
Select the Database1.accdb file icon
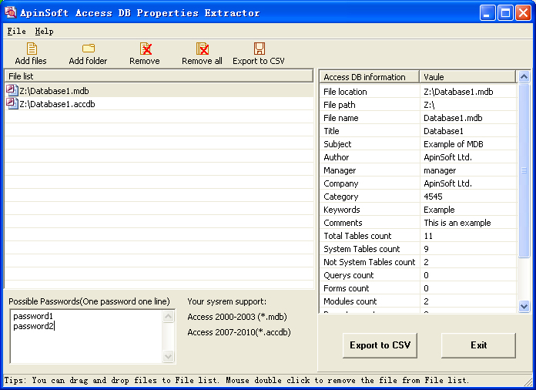[x=12, y=104]
